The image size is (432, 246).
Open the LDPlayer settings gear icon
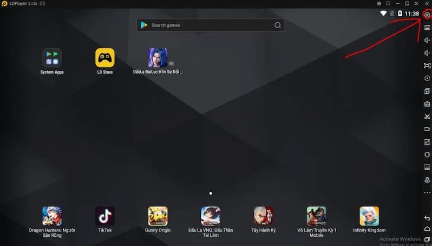pyautogui.click(x=427, y=15)
